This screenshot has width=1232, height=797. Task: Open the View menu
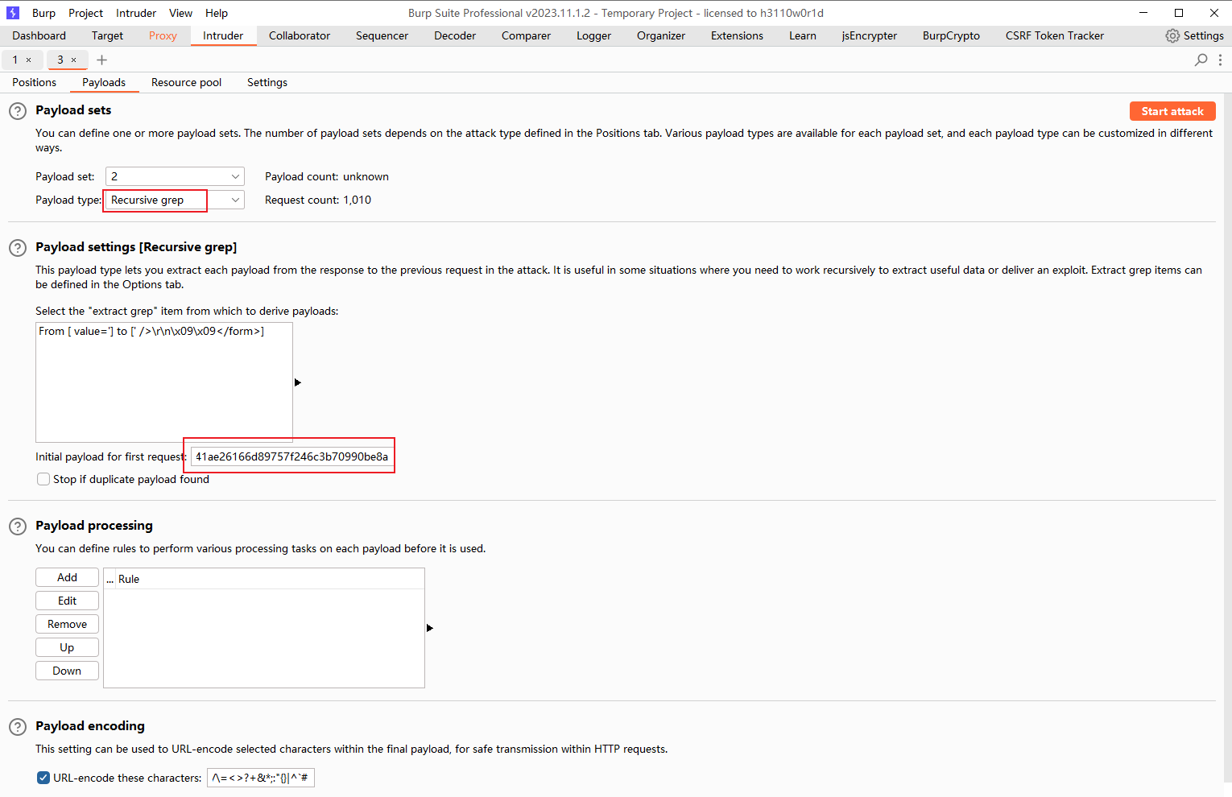[x=180, y=13]
